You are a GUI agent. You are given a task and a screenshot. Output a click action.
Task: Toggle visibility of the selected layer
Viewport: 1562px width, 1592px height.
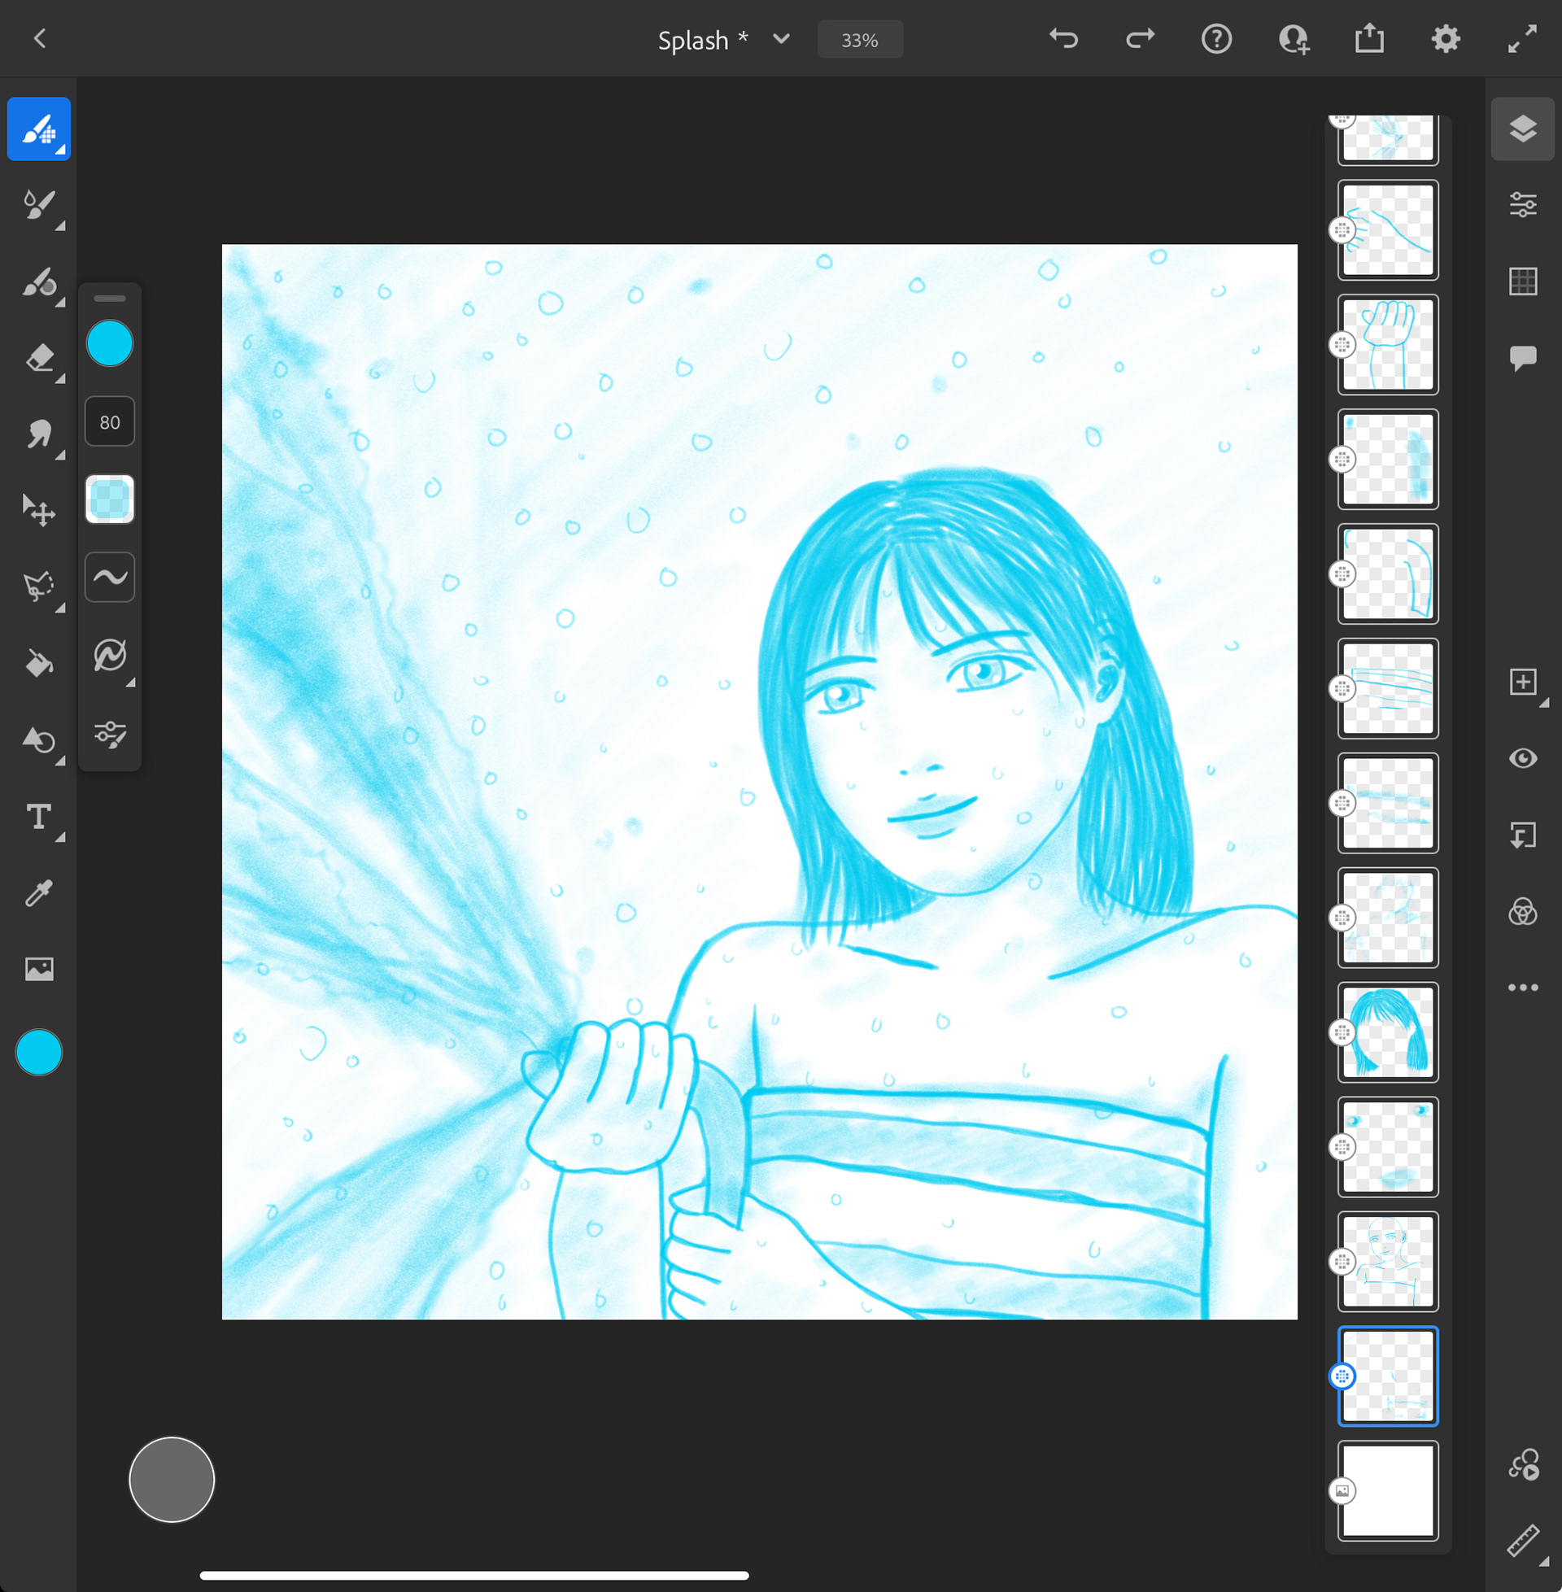tap(1523, 759)
